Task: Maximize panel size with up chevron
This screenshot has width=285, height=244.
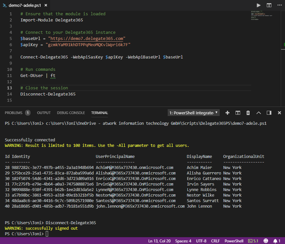Action: (x=259, y=113)
